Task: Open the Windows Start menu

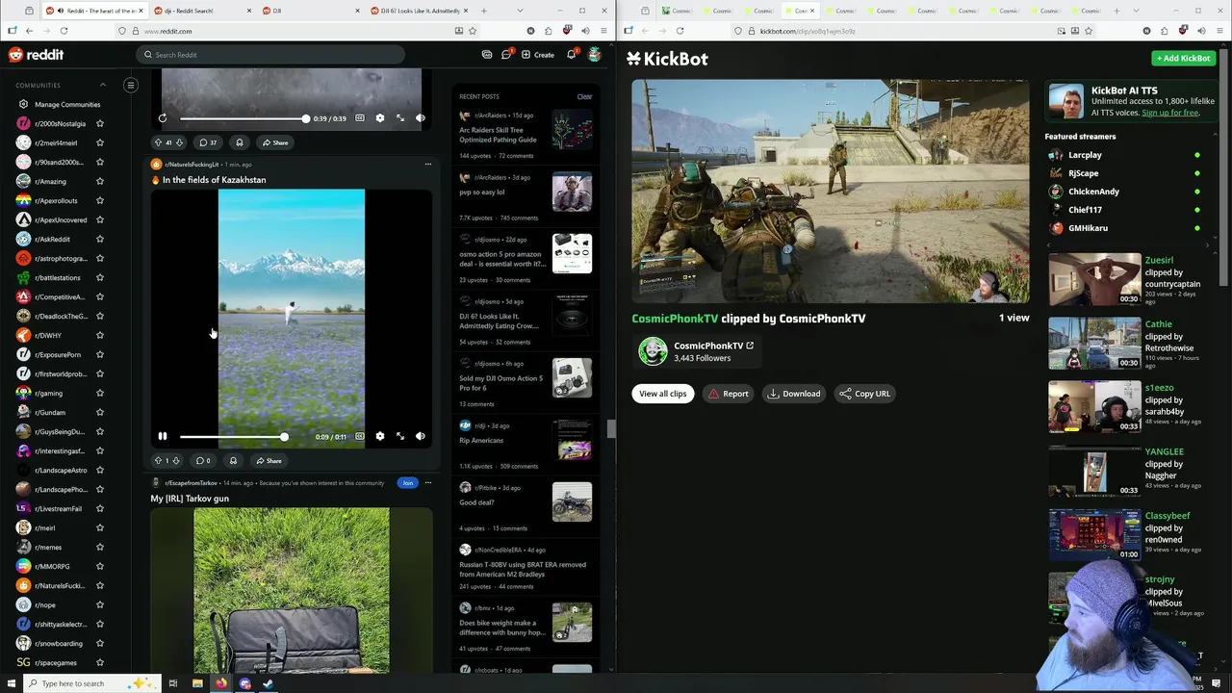Action: [13, 683]
